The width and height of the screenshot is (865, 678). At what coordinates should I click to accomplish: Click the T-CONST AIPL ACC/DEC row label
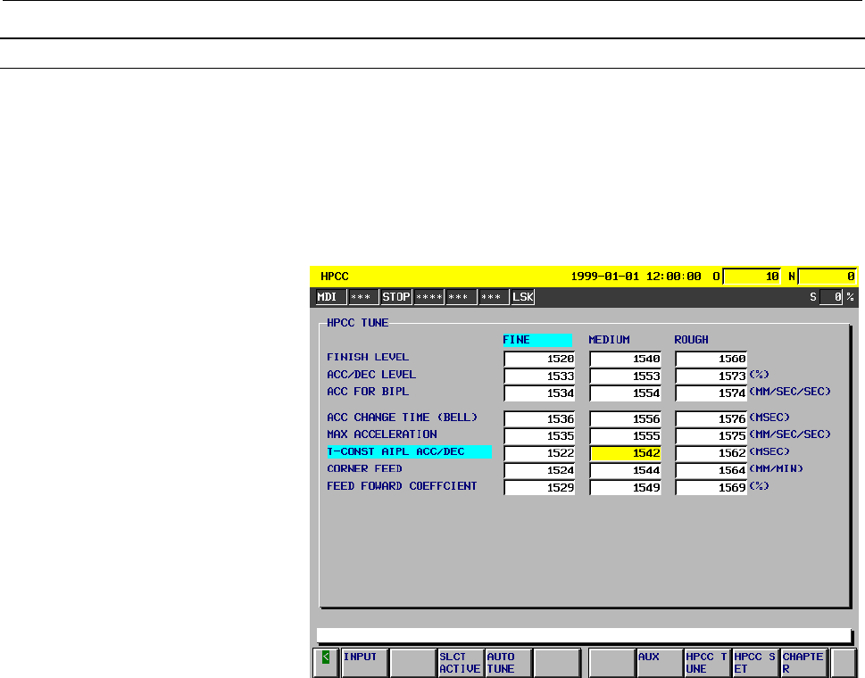(x=409, y=452)
